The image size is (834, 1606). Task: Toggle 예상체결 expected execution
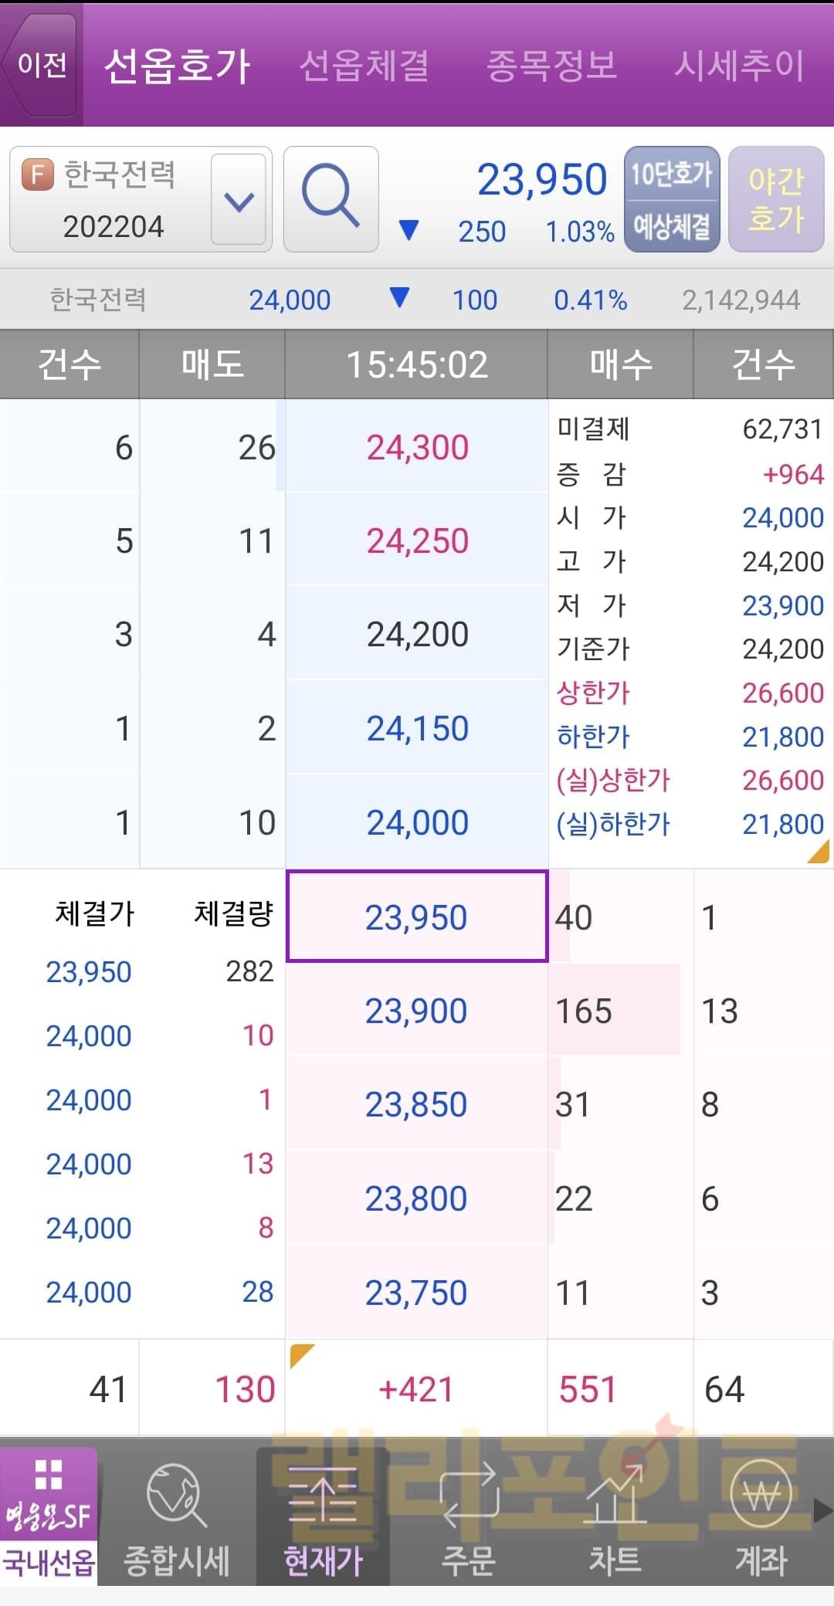[671, 226]
